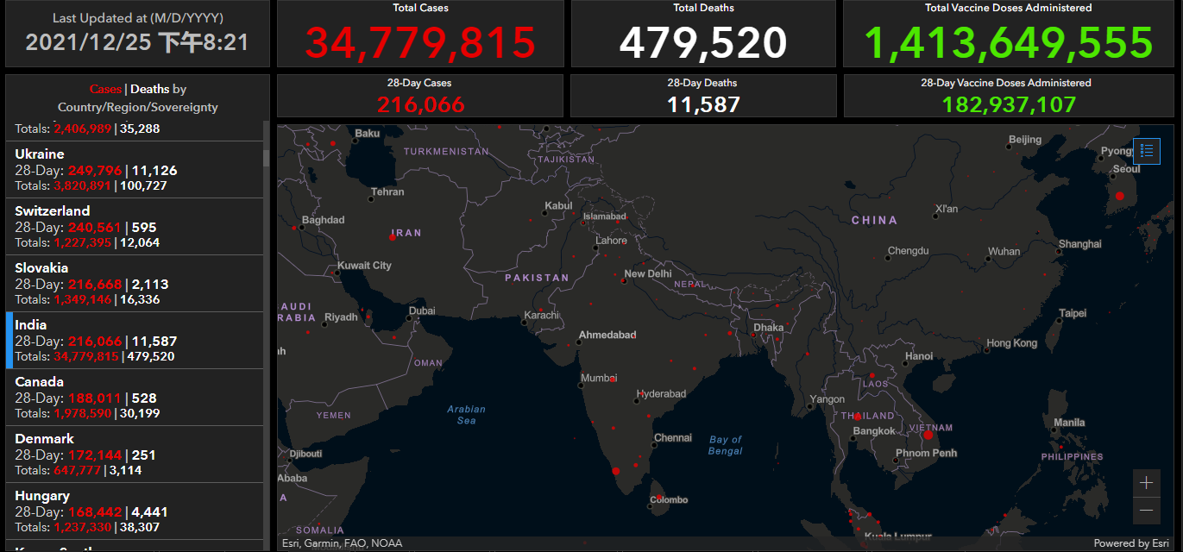This screenshot has width=1183, height=552.
Task: Click the large red dot in Vietnam
Action: tap(928, 435)
